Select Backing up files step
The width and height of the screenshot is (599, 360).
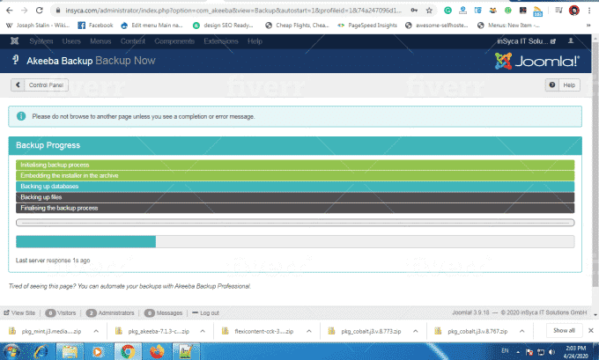295,197
